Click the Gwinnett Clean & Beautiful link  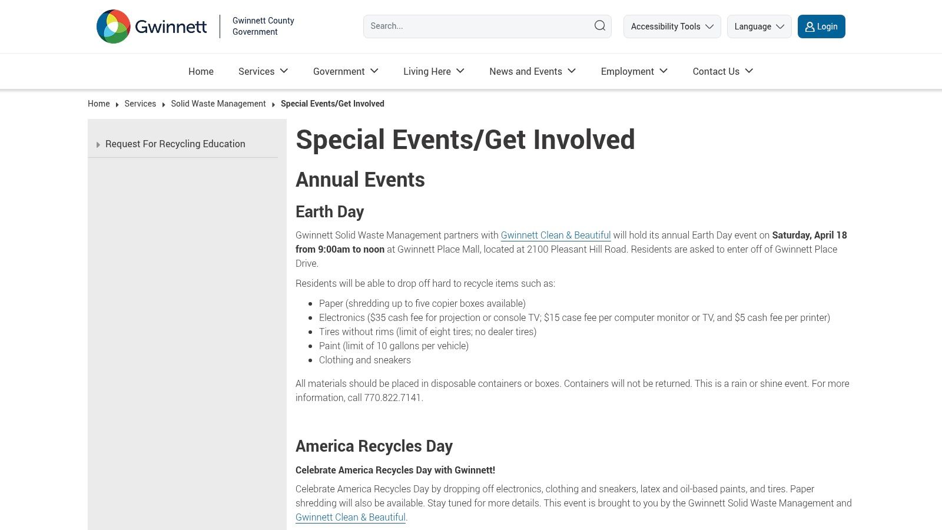pyautogui.click(x=556, y=235)
